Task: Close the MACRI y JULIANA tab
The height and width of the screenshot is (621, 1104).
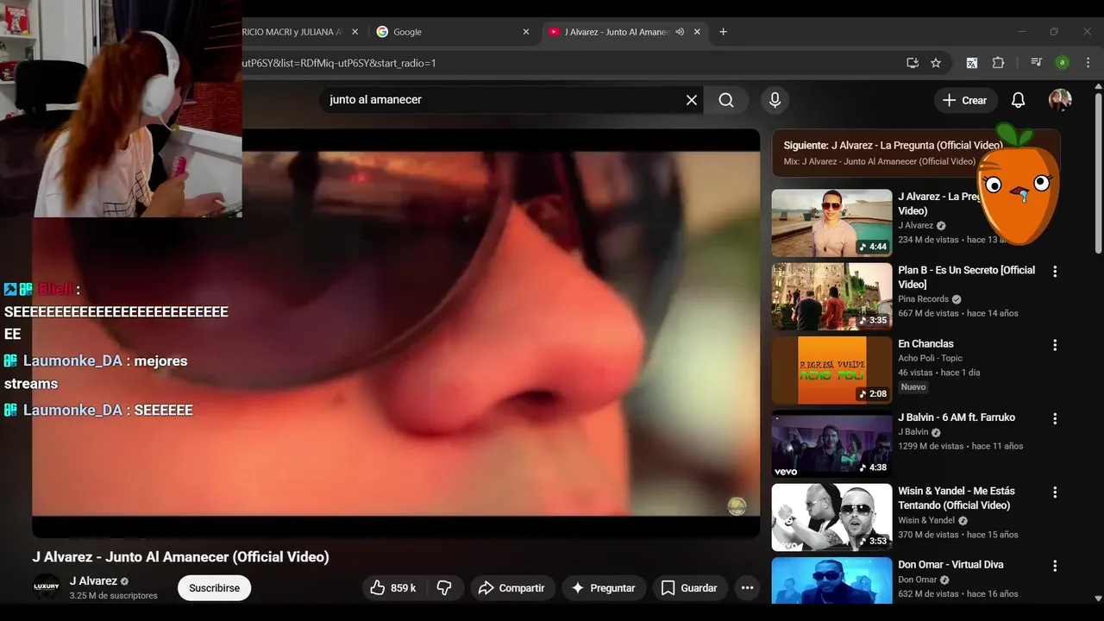Action: (x=355, y=32)
